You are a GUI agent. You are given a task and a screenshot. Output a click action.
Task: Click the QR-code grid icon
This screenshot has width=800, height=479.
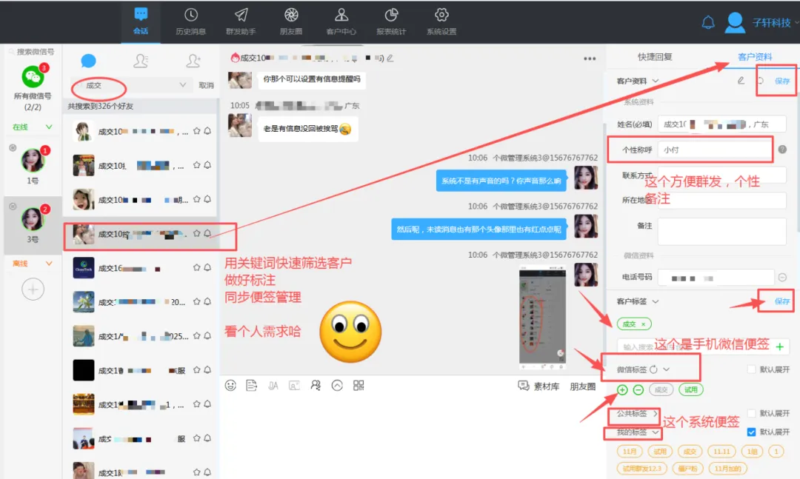pos(359,386)
